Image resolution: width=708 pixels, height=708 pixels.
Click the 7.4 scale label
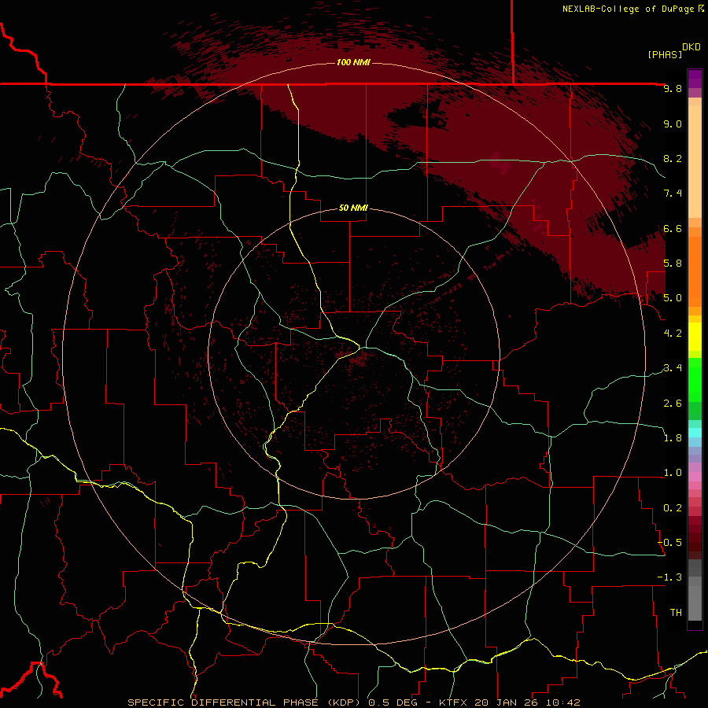point(673,194)
